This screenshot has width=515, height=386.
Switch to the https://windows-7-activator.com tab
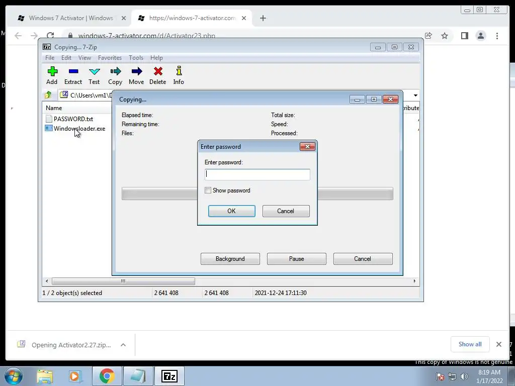(192, 18)
